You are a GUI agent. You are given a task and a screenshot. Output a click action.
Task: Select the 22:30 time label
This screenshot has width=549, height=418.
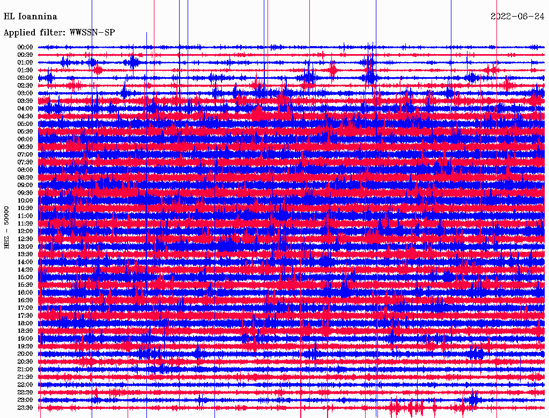pyautogui.click(x=25, y=392)
